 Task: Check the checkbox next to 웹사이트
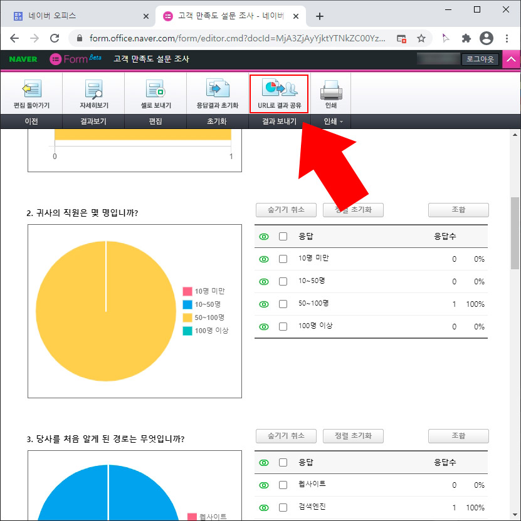(283, 485)
